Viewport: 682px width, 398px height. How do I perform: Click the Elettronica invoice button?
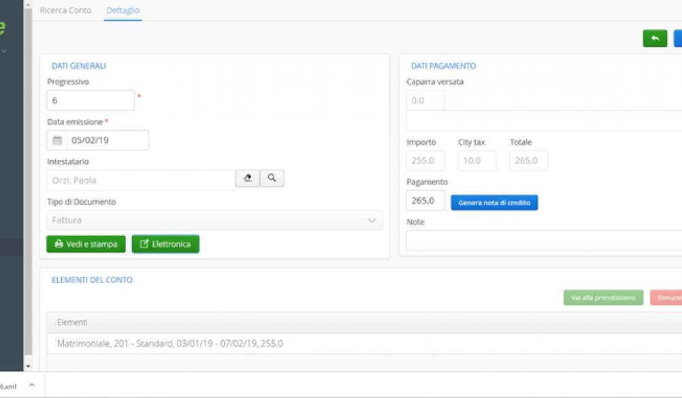pyautogui.click(x=165, y=244)
